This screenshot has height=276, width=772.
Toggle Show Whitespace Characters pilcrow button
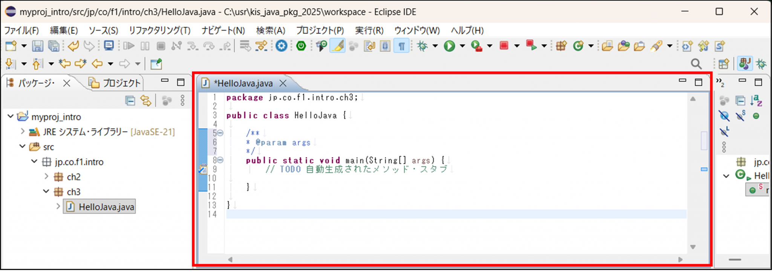[x=401, y=46]
